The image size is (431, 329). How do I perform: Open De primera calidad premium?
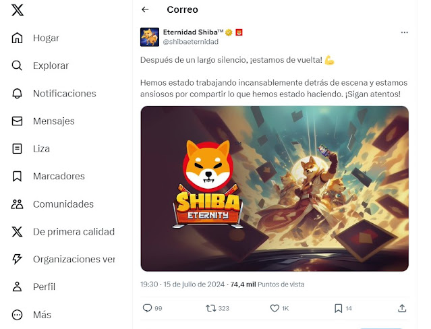click(x=63, y=232)
